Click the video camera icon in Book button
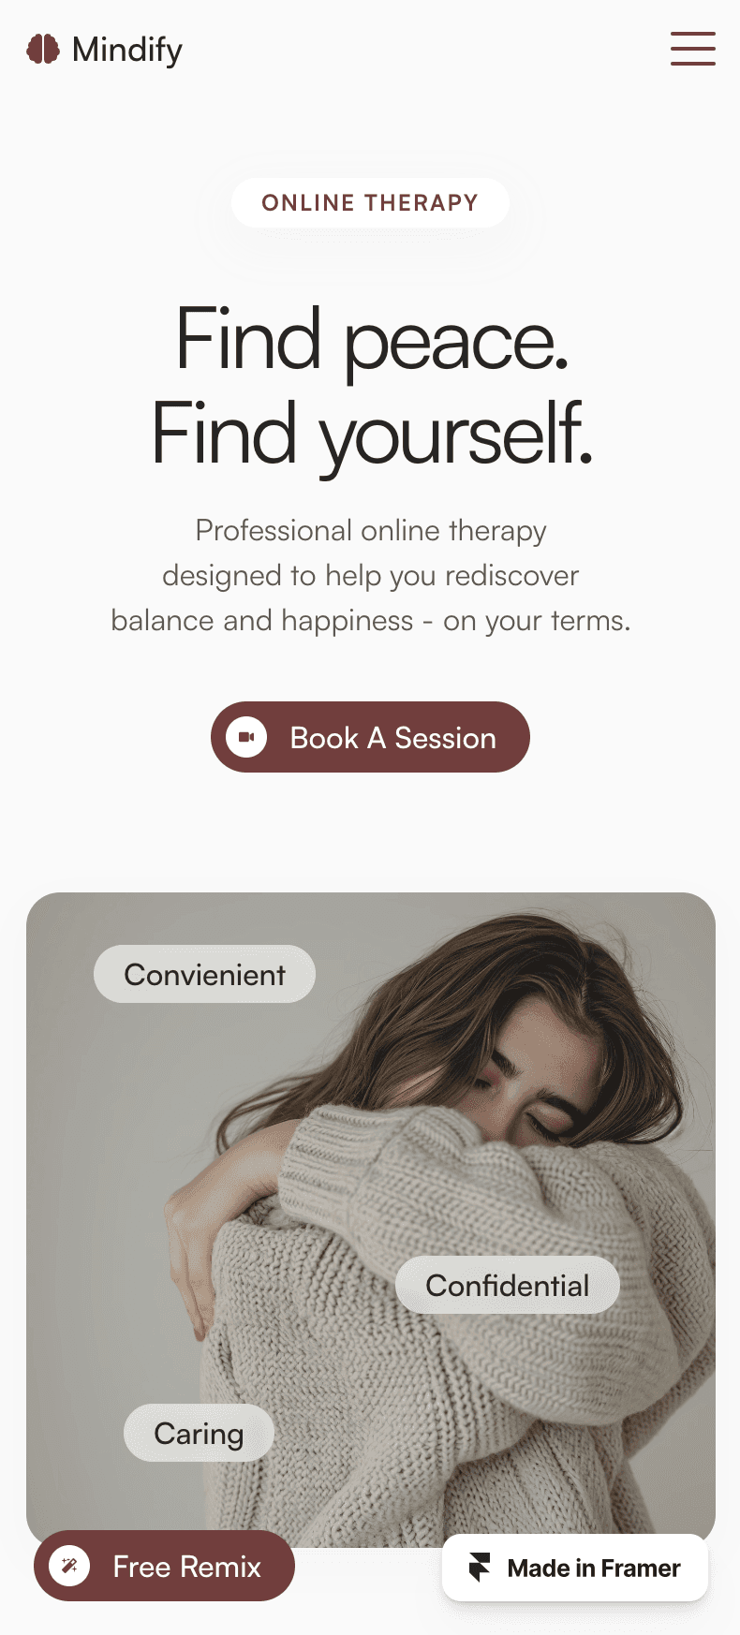Screen dimensions: 740x1635 pos(246,737)
